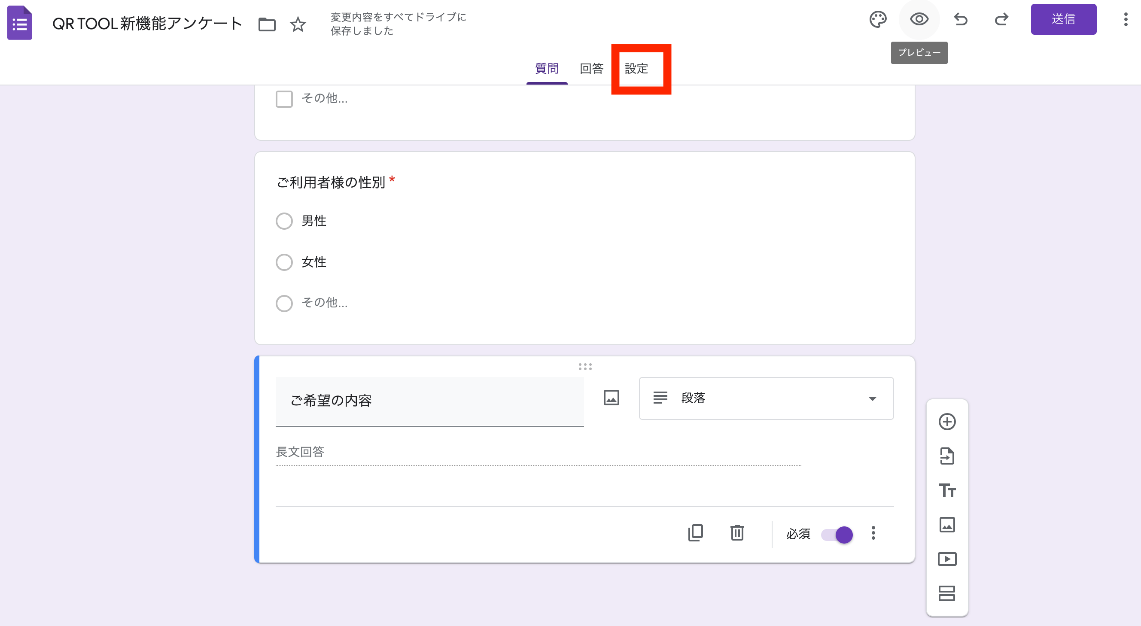The width and height of the screenshot is (1141, 626).
Task: Star the QR TOOL form
Action: pyautogui.click(x=298, y=24)
